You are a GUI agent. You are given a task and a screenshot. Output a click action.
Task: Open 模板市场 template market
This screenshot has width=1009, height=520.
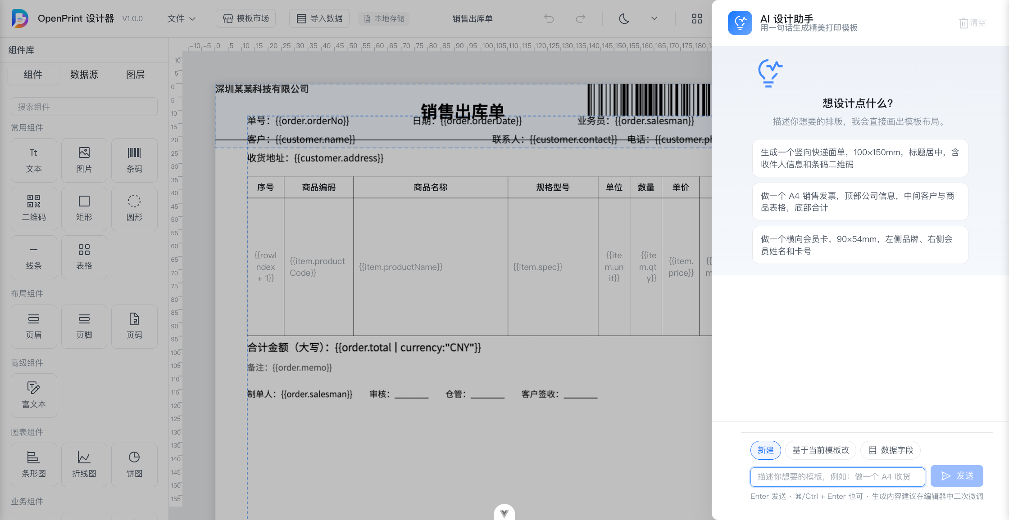[246, 18]
